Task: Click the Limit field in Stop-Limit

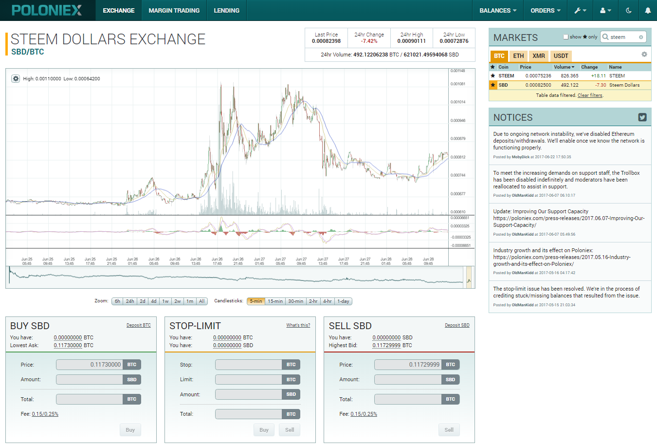Action: coord(249,380)
